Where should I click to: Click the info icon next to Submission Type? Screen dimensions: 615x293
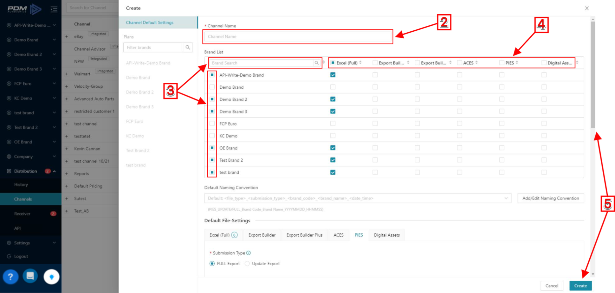(249, 253)
